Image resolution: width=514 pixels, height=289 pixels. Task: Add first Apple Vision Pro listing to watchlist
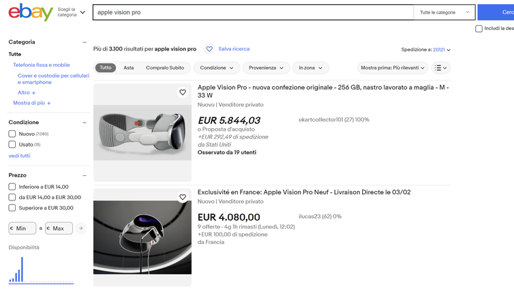click(183, 93)
